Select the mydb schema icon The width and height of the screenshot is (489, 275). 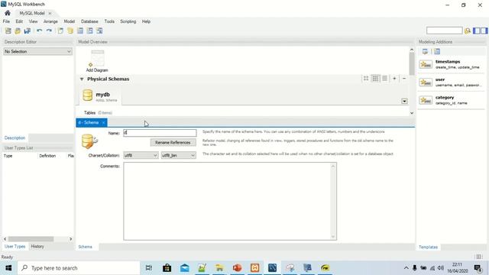[x=88, y=95]
